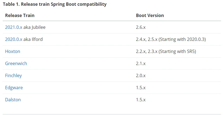Screen dimensions: 223x115
Task: Open the Greenwich release link
Action: click(x=16, y=63)
